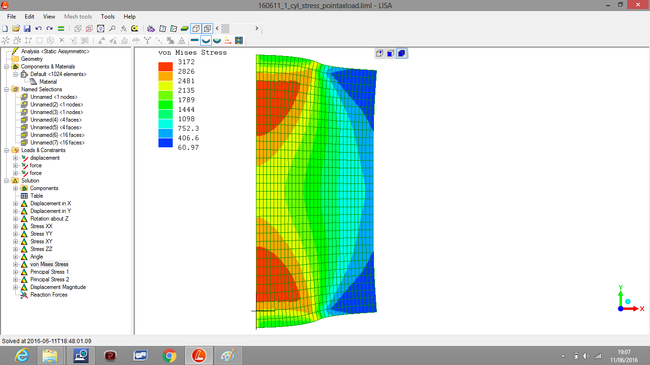Click the fit-to-window view icon
The image size is (650, 365).
pyautogui.click(x=100, y=29)
